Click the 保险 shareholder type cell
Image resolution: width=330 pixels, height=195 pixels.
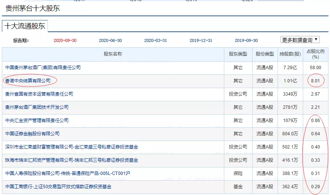tap(238, 173)
